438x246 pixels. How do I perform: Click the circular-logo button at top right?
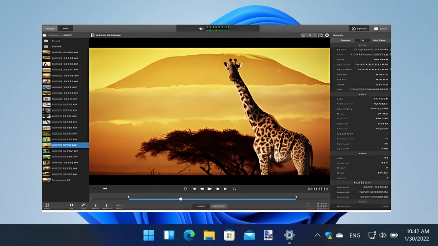coord(359,28)
